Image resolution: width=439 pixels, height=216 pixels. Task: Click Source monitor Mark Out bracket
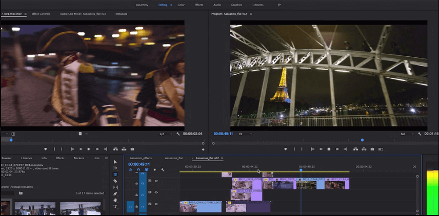tap(62, 149)
